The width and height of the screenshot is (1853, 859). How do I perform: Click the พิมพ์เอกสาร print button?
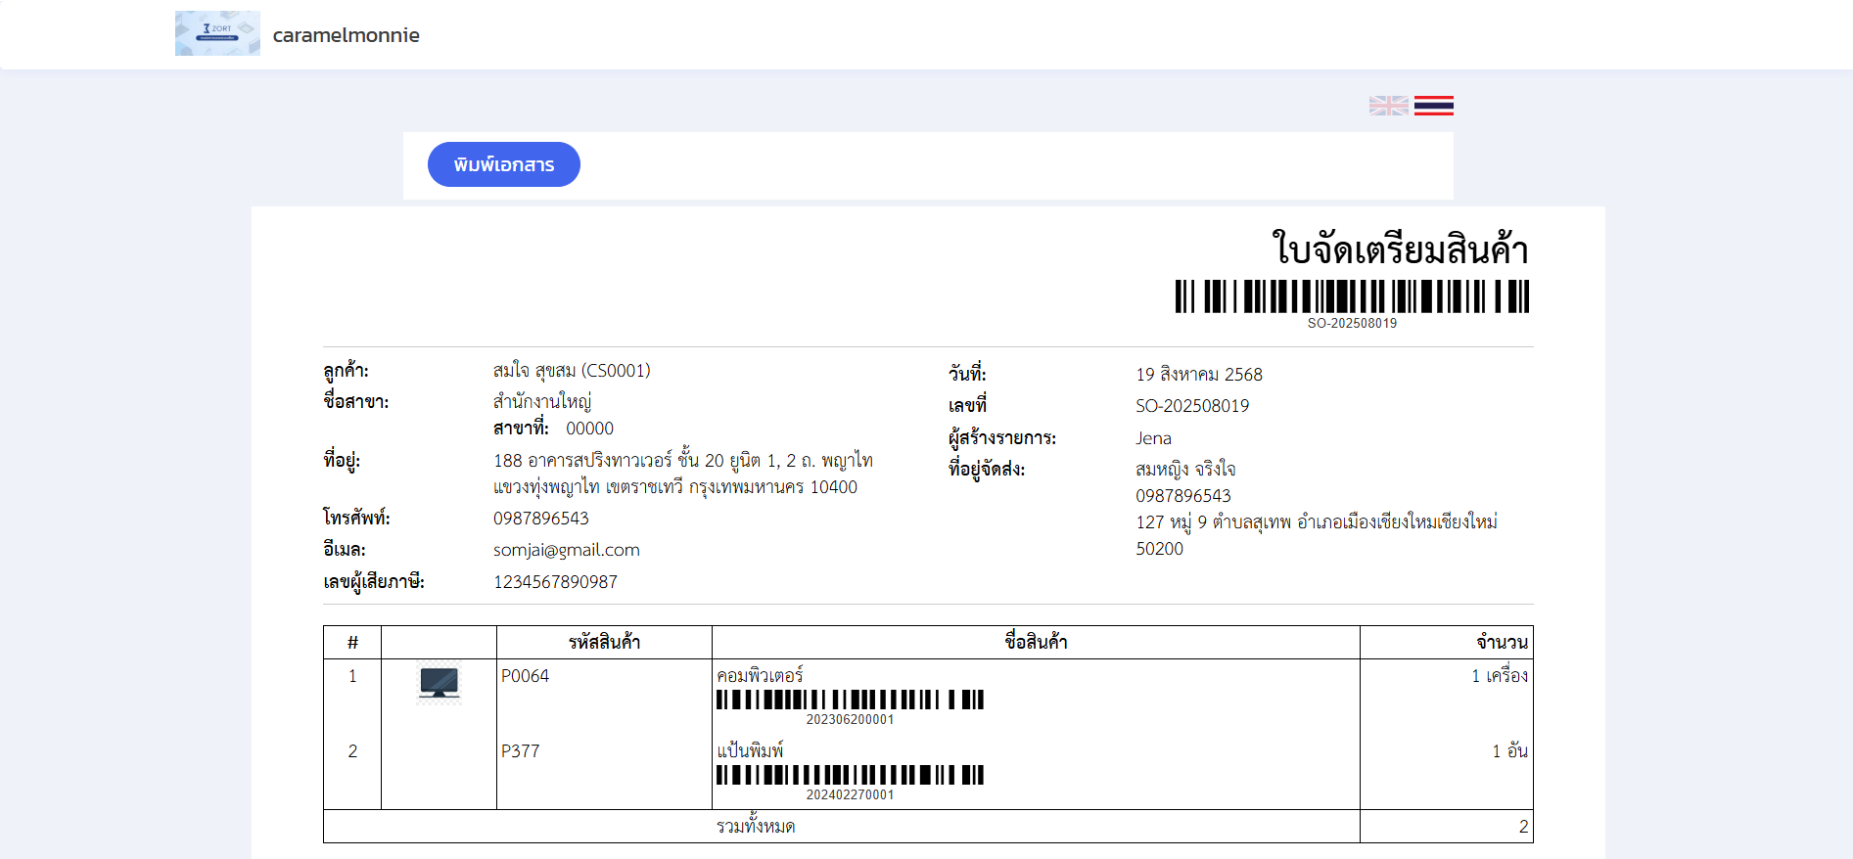click(x=504, y=164)
